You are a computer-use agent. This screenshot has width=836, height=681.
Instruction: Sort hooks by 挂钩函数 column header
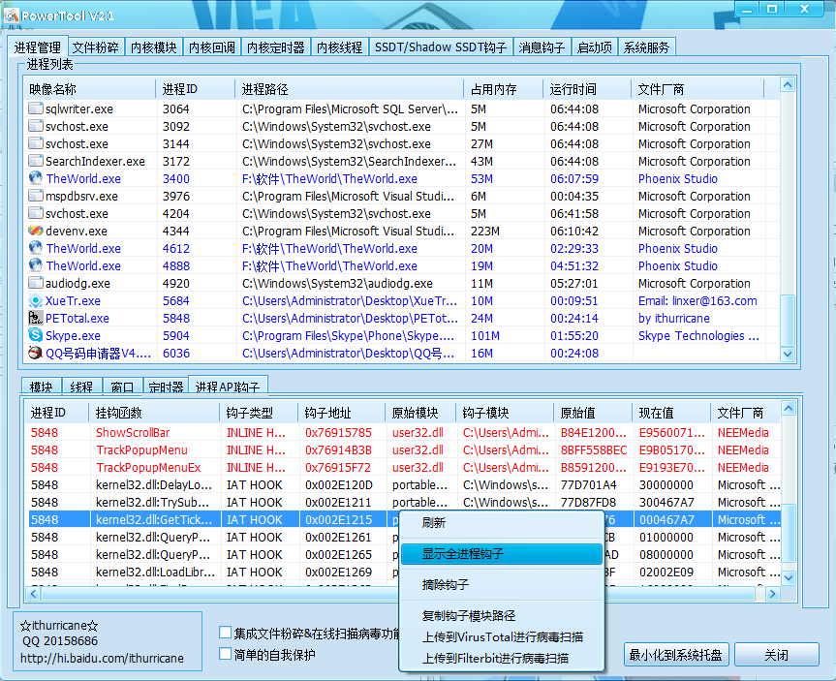tap(154, 413)
